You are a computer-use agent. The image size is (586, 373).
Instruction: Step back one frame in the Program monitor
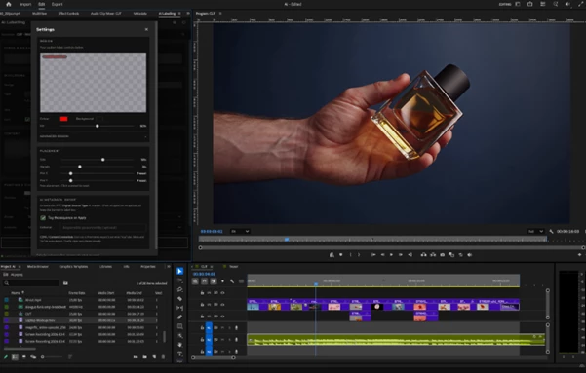(382, 254)
